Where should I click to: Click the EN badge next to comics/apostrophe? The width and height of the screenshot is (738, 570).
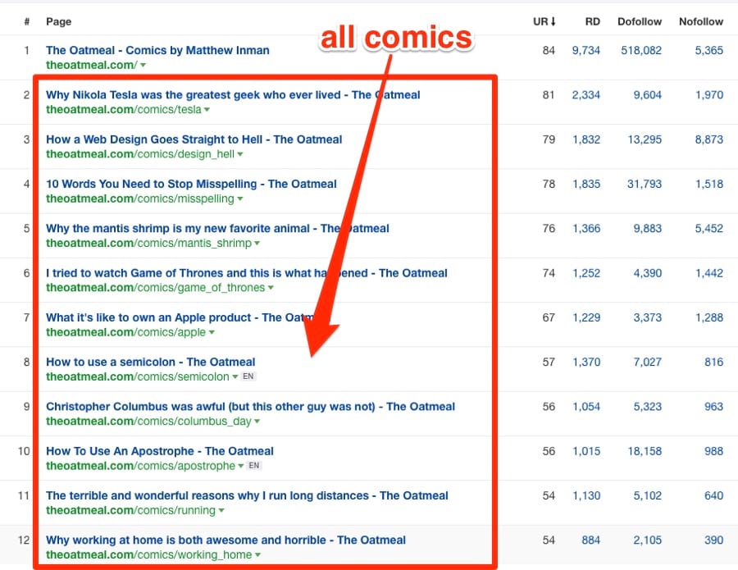click(x=253, y=466)
